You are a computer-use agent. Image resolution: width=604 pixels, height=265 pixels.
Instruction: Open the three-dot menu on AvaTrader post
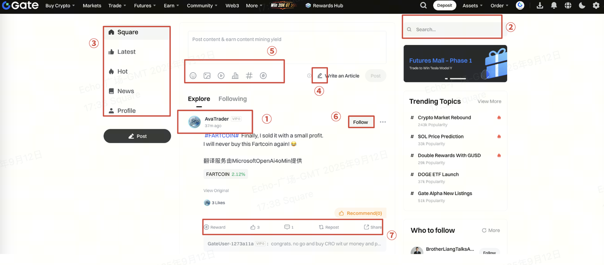(383, 122)
